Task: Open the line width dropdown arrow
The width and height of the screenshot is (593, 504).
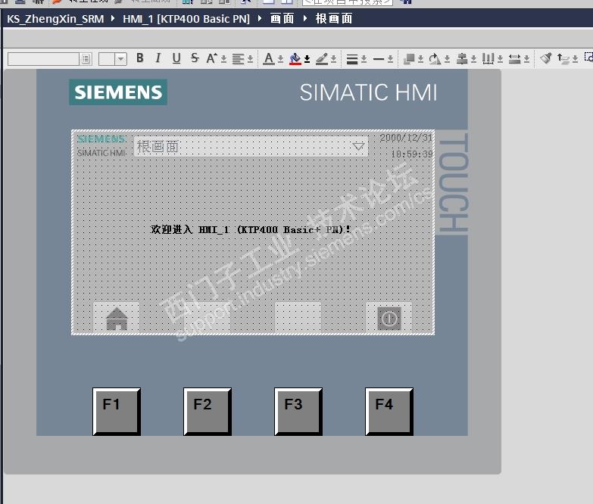Action: [x=364, y=59]
